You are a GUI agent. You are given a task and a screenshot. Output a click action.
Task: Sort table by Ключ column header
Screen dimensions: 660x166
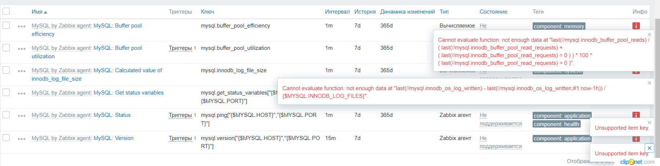[x=207, y=12]
